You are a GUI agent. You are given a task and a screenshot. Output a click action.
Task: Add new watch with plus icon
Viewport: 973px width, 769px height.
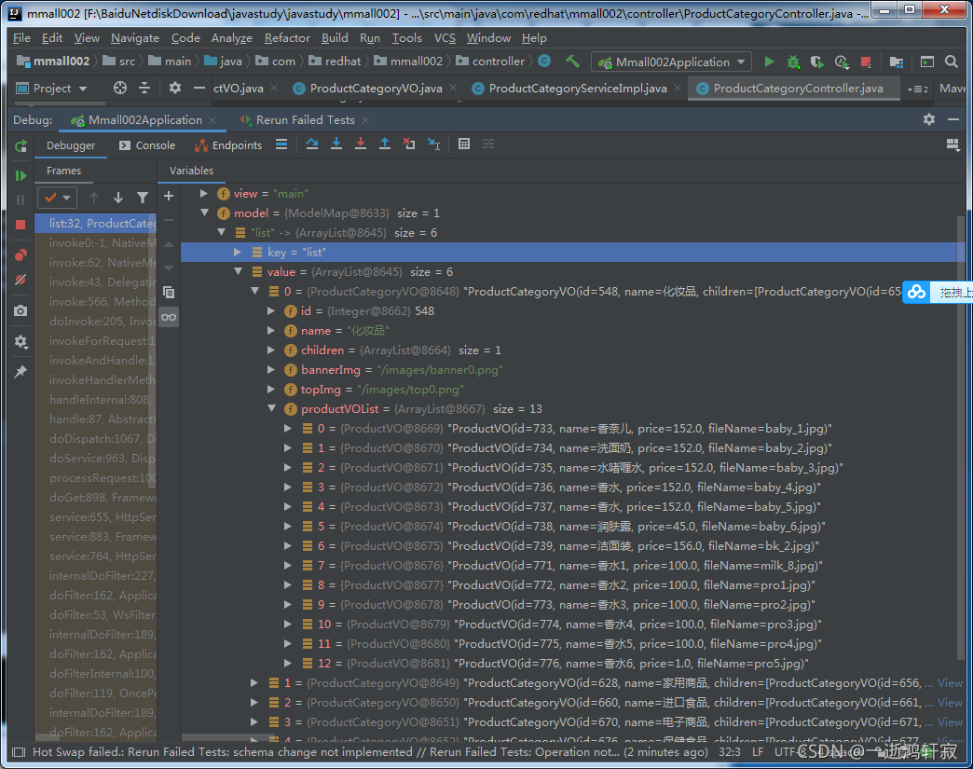[x=168, y=196]
